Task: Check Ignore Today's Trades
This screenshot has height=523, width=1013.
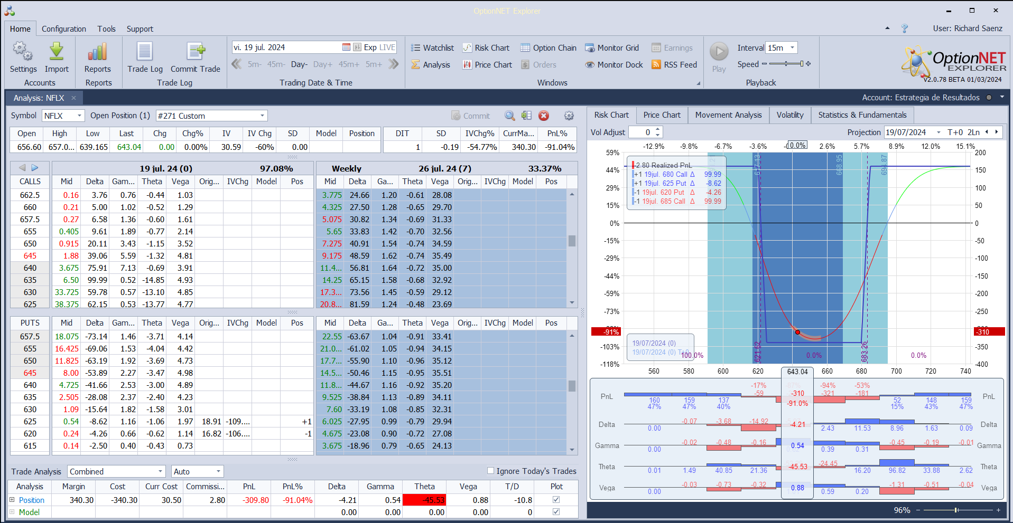Action: [490, 471]
